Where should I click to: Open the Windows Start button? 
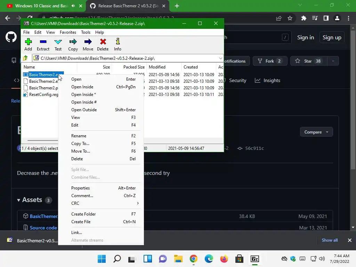point(102,259)
